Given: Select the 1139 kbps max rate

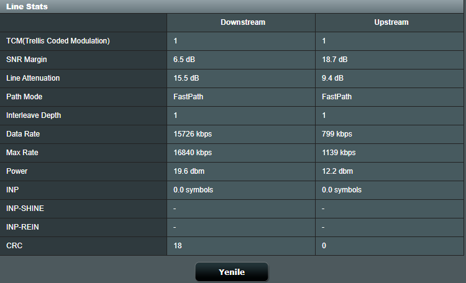Looking at the screenshot, I should [x=339, y=153].
